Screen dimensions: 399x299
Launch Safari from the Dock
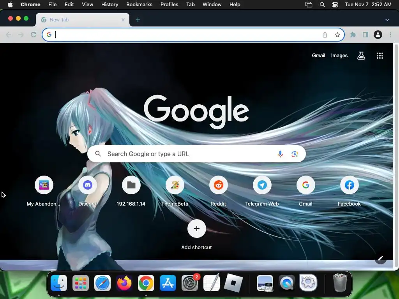click(x=102, y=283)
